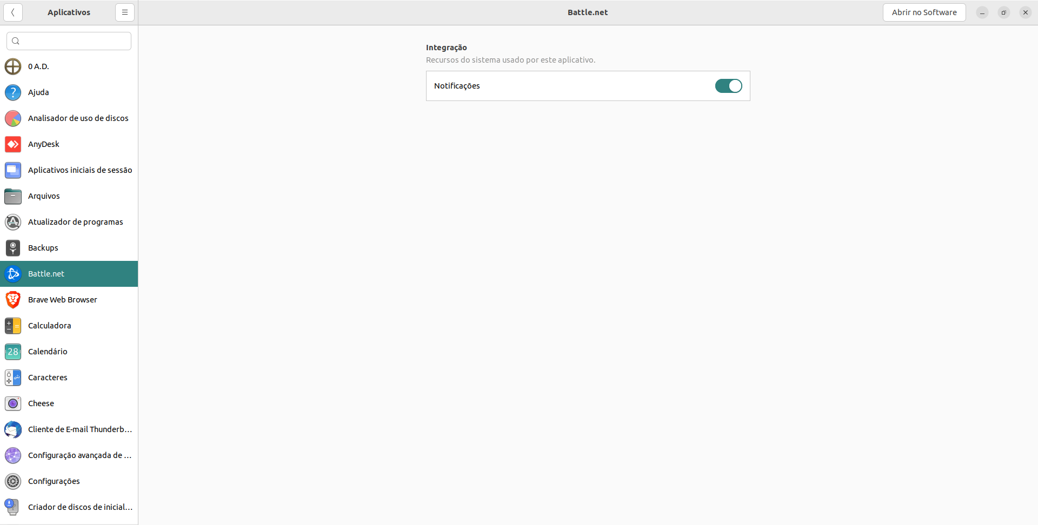Screen dimensions: 1038x525
Task: Open Configurações application entry
Action: tap(69, 481)
